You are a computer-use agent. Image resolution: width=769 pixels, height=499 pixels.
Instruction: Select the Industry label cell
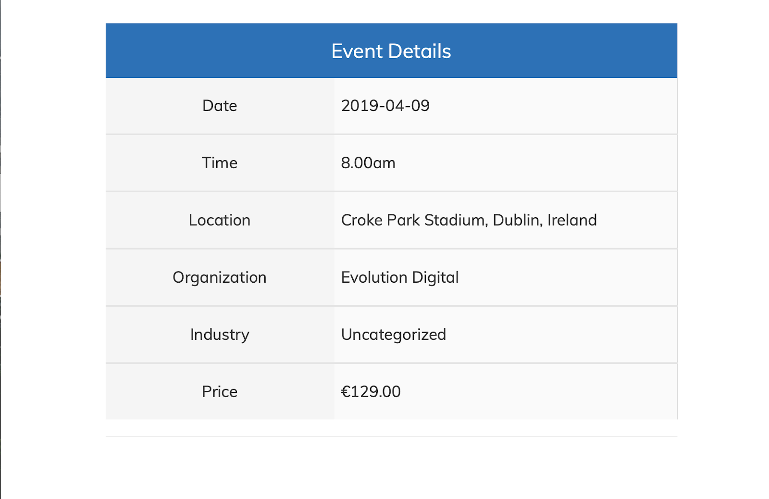tap(220, 335)
